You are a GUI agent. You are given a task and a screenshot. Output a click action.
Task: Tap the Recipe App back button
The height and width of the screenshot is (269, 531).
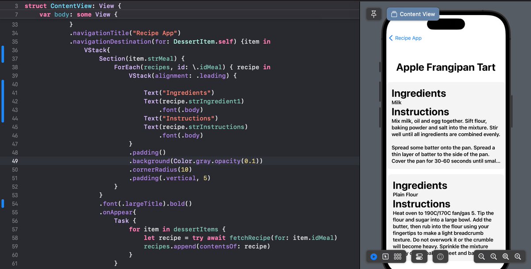point(405,38)
